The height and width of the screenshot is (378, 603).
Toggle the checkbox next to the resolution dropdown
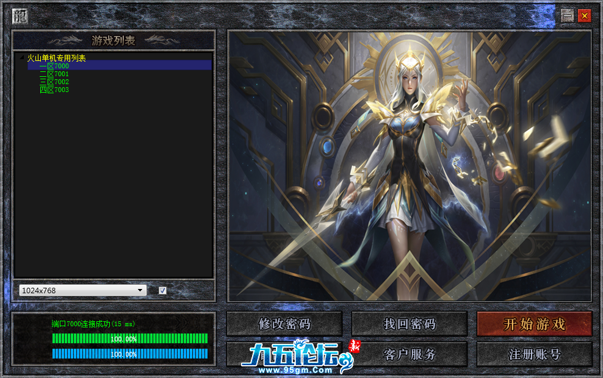162,290
